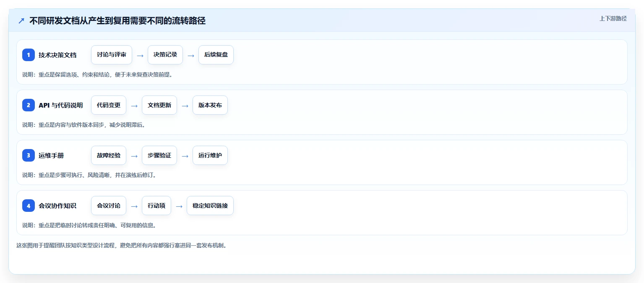The height and width of the screenshot is (283, 644).
Task: Click the number 2 badge for API 与代码说明
Action: (x=29, y=105)
